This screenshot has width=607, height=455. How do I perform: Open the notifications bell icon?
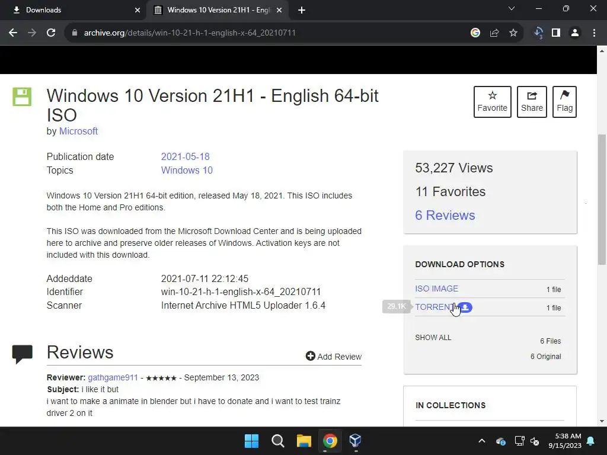click(591, 441)
